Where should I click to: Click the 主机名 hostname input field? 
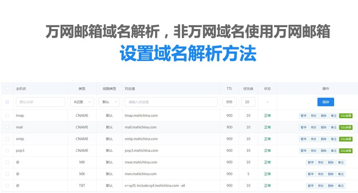click(x=40, y=102)
